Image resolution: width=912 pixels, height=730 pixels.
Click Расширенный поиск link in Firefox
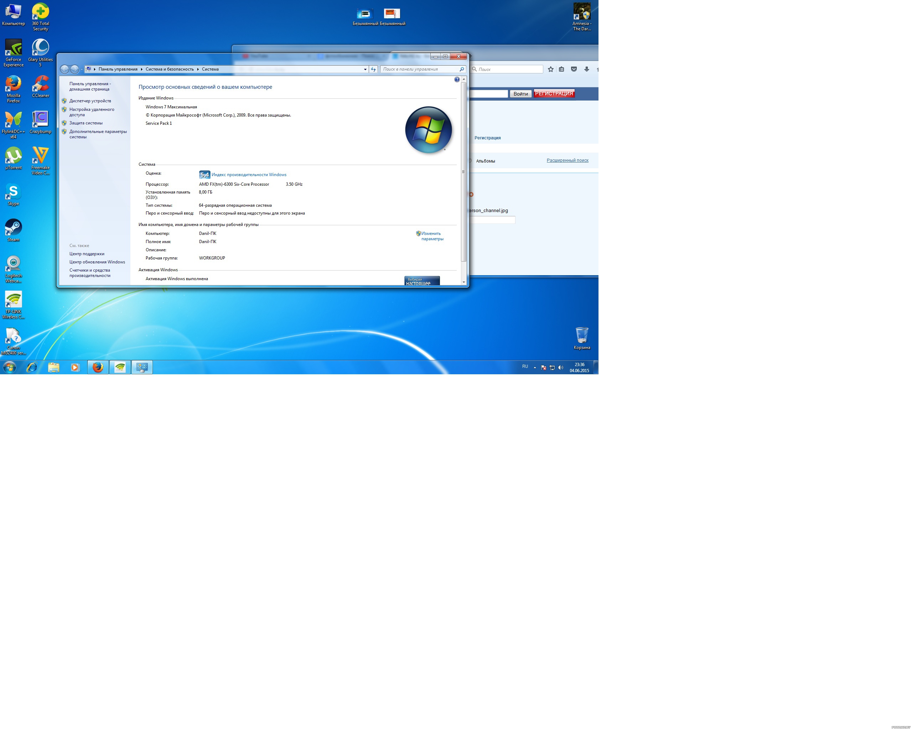pyautogui.click(x=567, y=160)
